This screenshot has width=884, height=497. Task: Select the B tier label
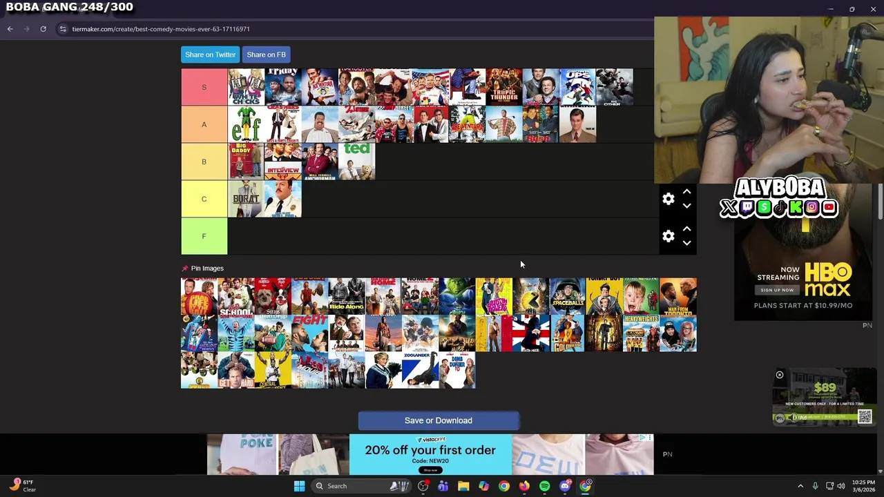204,162
